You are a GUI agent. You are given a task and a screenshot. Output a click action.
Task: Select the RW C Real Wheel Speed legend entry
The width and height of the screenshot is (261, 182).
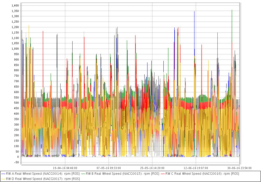point(200,174)
